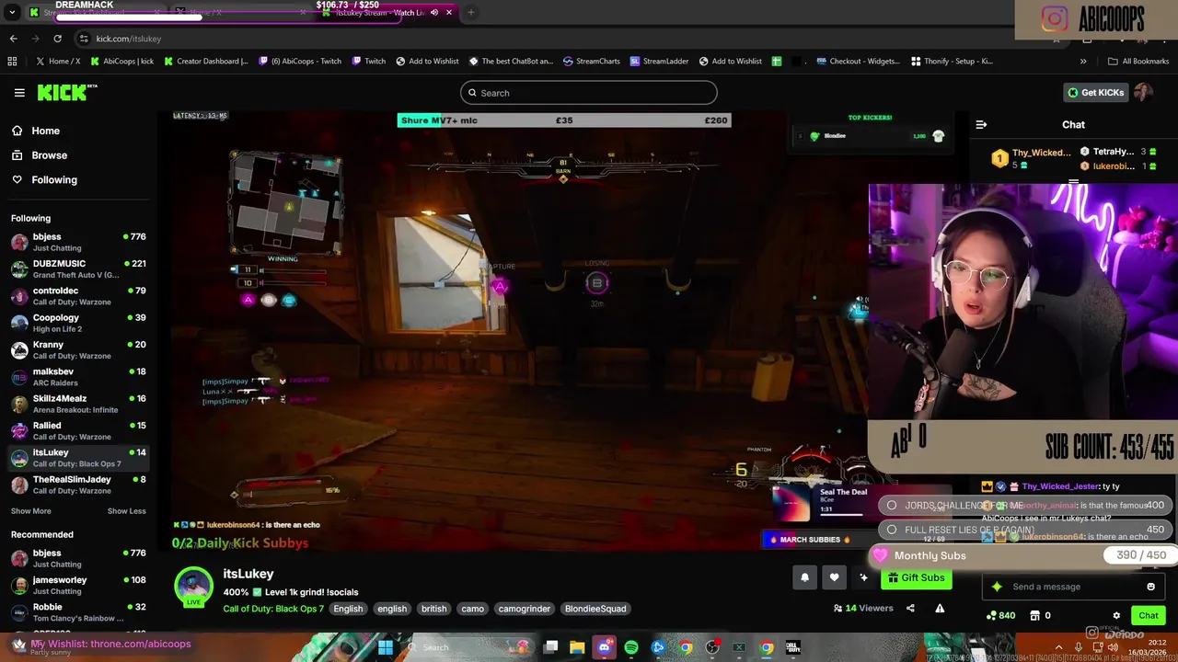Go to Home in the sidebar
Image resolution: width=1178 pixels, height=662 pixels.
(45, 131)
